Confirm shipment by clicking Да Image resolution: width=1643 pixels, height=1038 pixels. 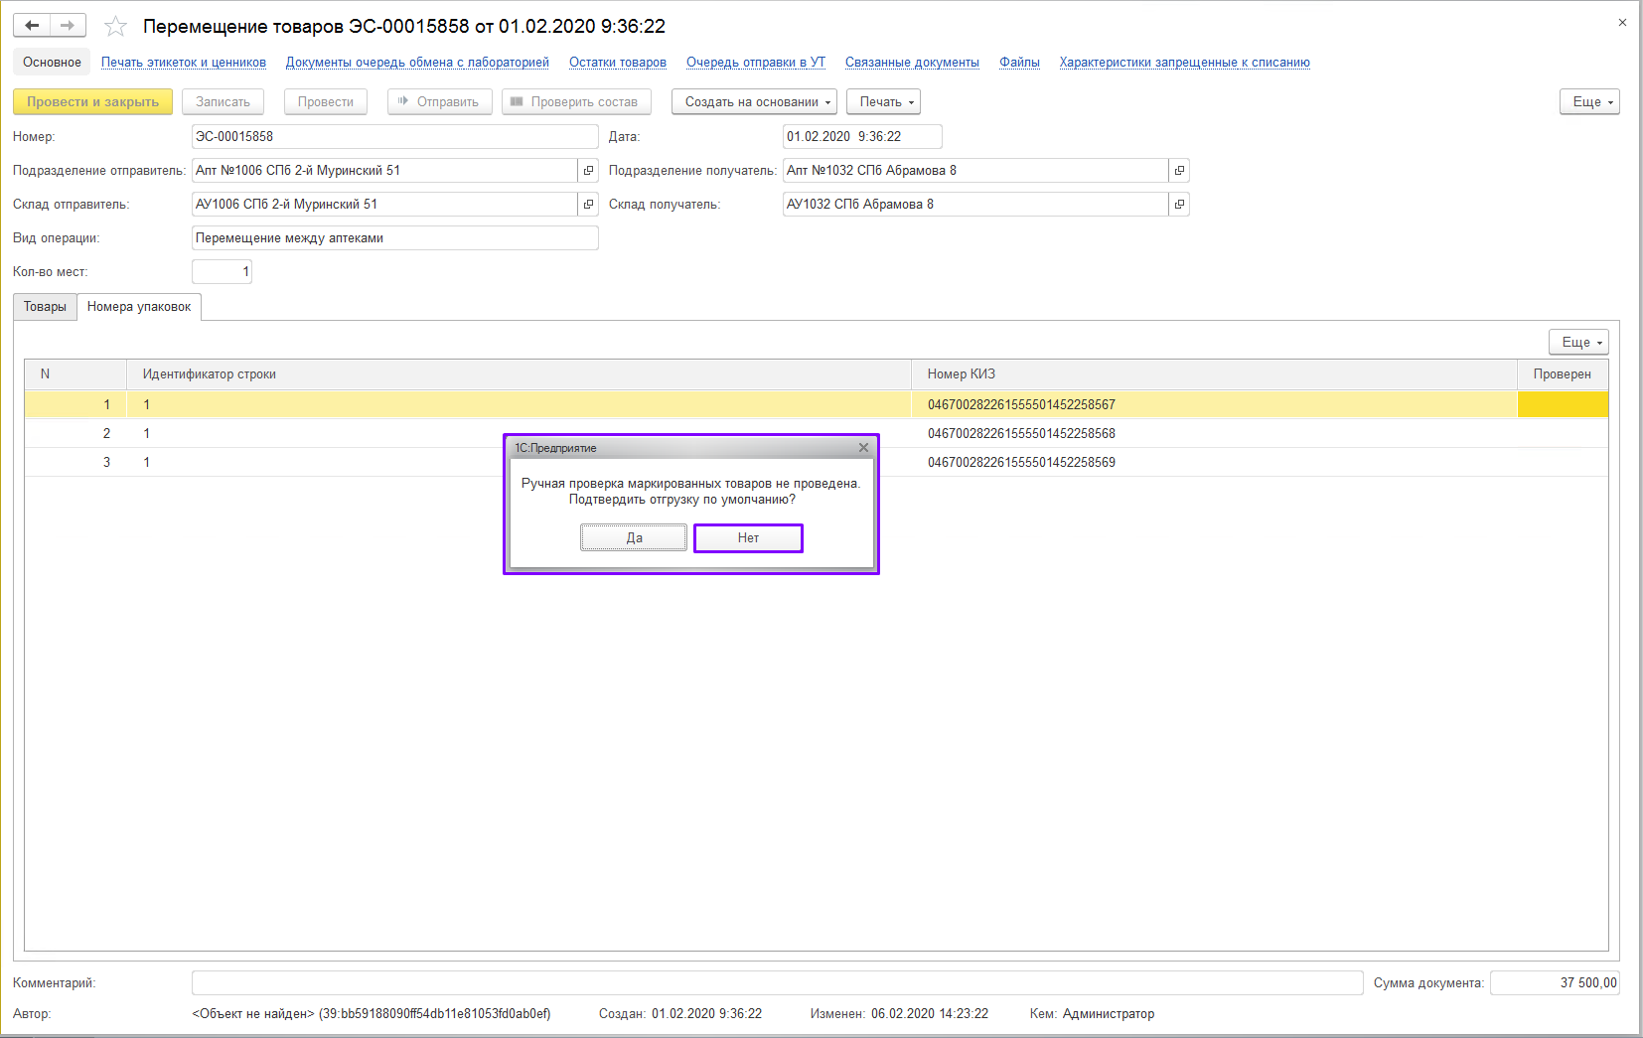634,538
